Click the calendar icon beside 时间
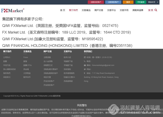 click(x=85, y=57)
